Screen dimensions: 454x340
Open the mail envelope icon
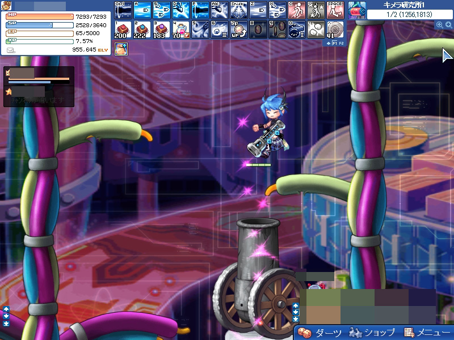(x=11, y=50)
